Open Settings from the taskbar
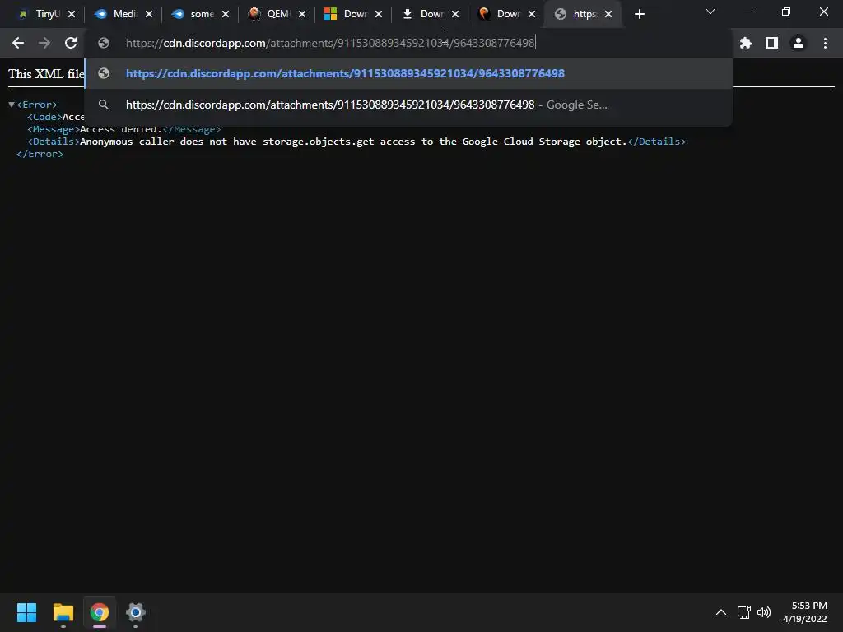Image resolution: width=843 pixels, height=632 pixels. [x=136, y=612]
